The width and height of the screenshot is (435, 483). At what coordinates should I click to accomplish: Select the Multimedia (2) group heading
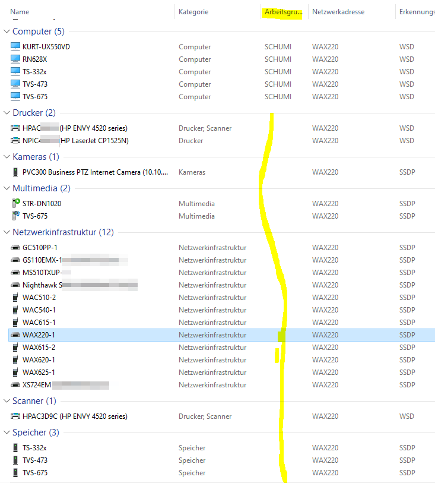click(42, 188)
